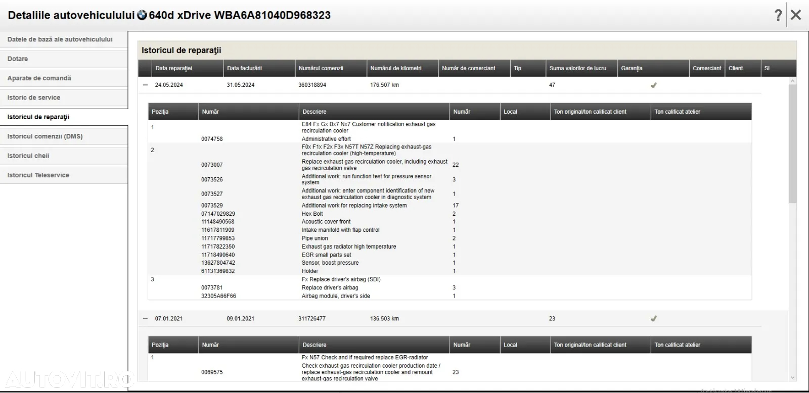
Task: Select EGR small parts set row
Action: 450,255
